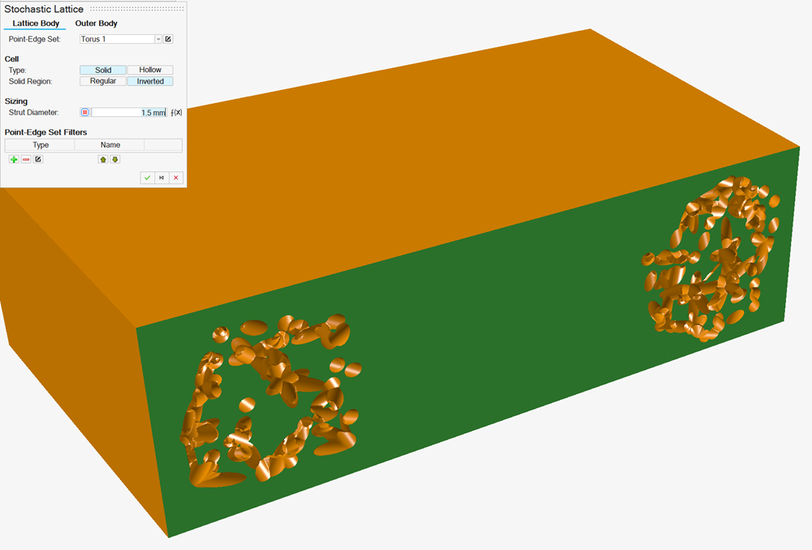The height and width of the screenshot is (550, 812).
Task: Move the filter up in the list
Action: click(x=103, y=159)
